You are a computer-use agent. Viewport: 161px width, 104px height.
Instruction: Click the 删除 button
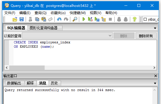coord(124,36)
